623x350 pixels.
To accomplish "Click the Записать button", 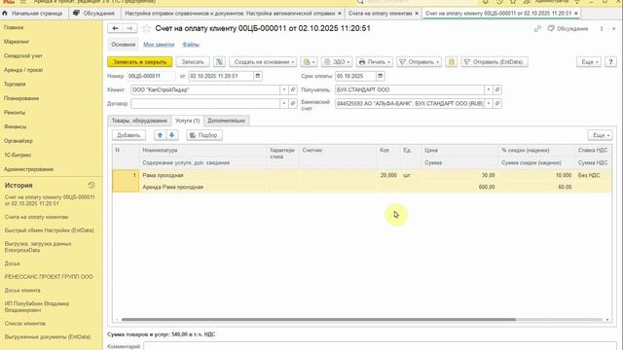I will (x=193, y=62).
